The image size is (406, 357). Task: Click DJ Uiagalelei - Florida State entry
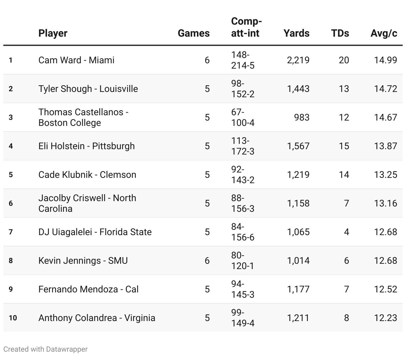pyautogui.click(x=95, y=232)
